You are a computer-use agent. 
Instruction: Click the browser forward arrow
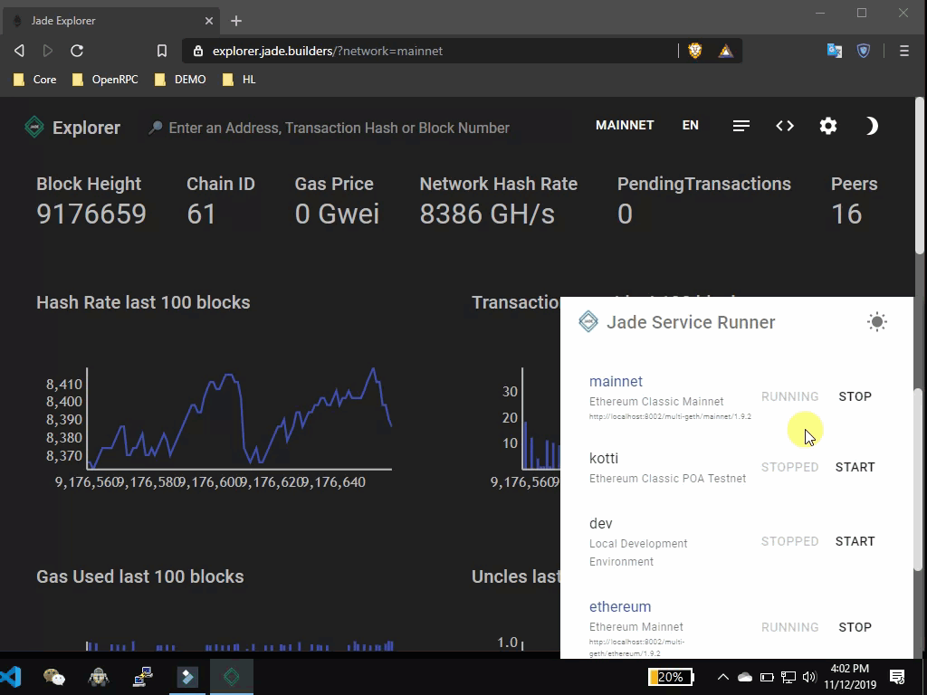click(x=48, y=51)
